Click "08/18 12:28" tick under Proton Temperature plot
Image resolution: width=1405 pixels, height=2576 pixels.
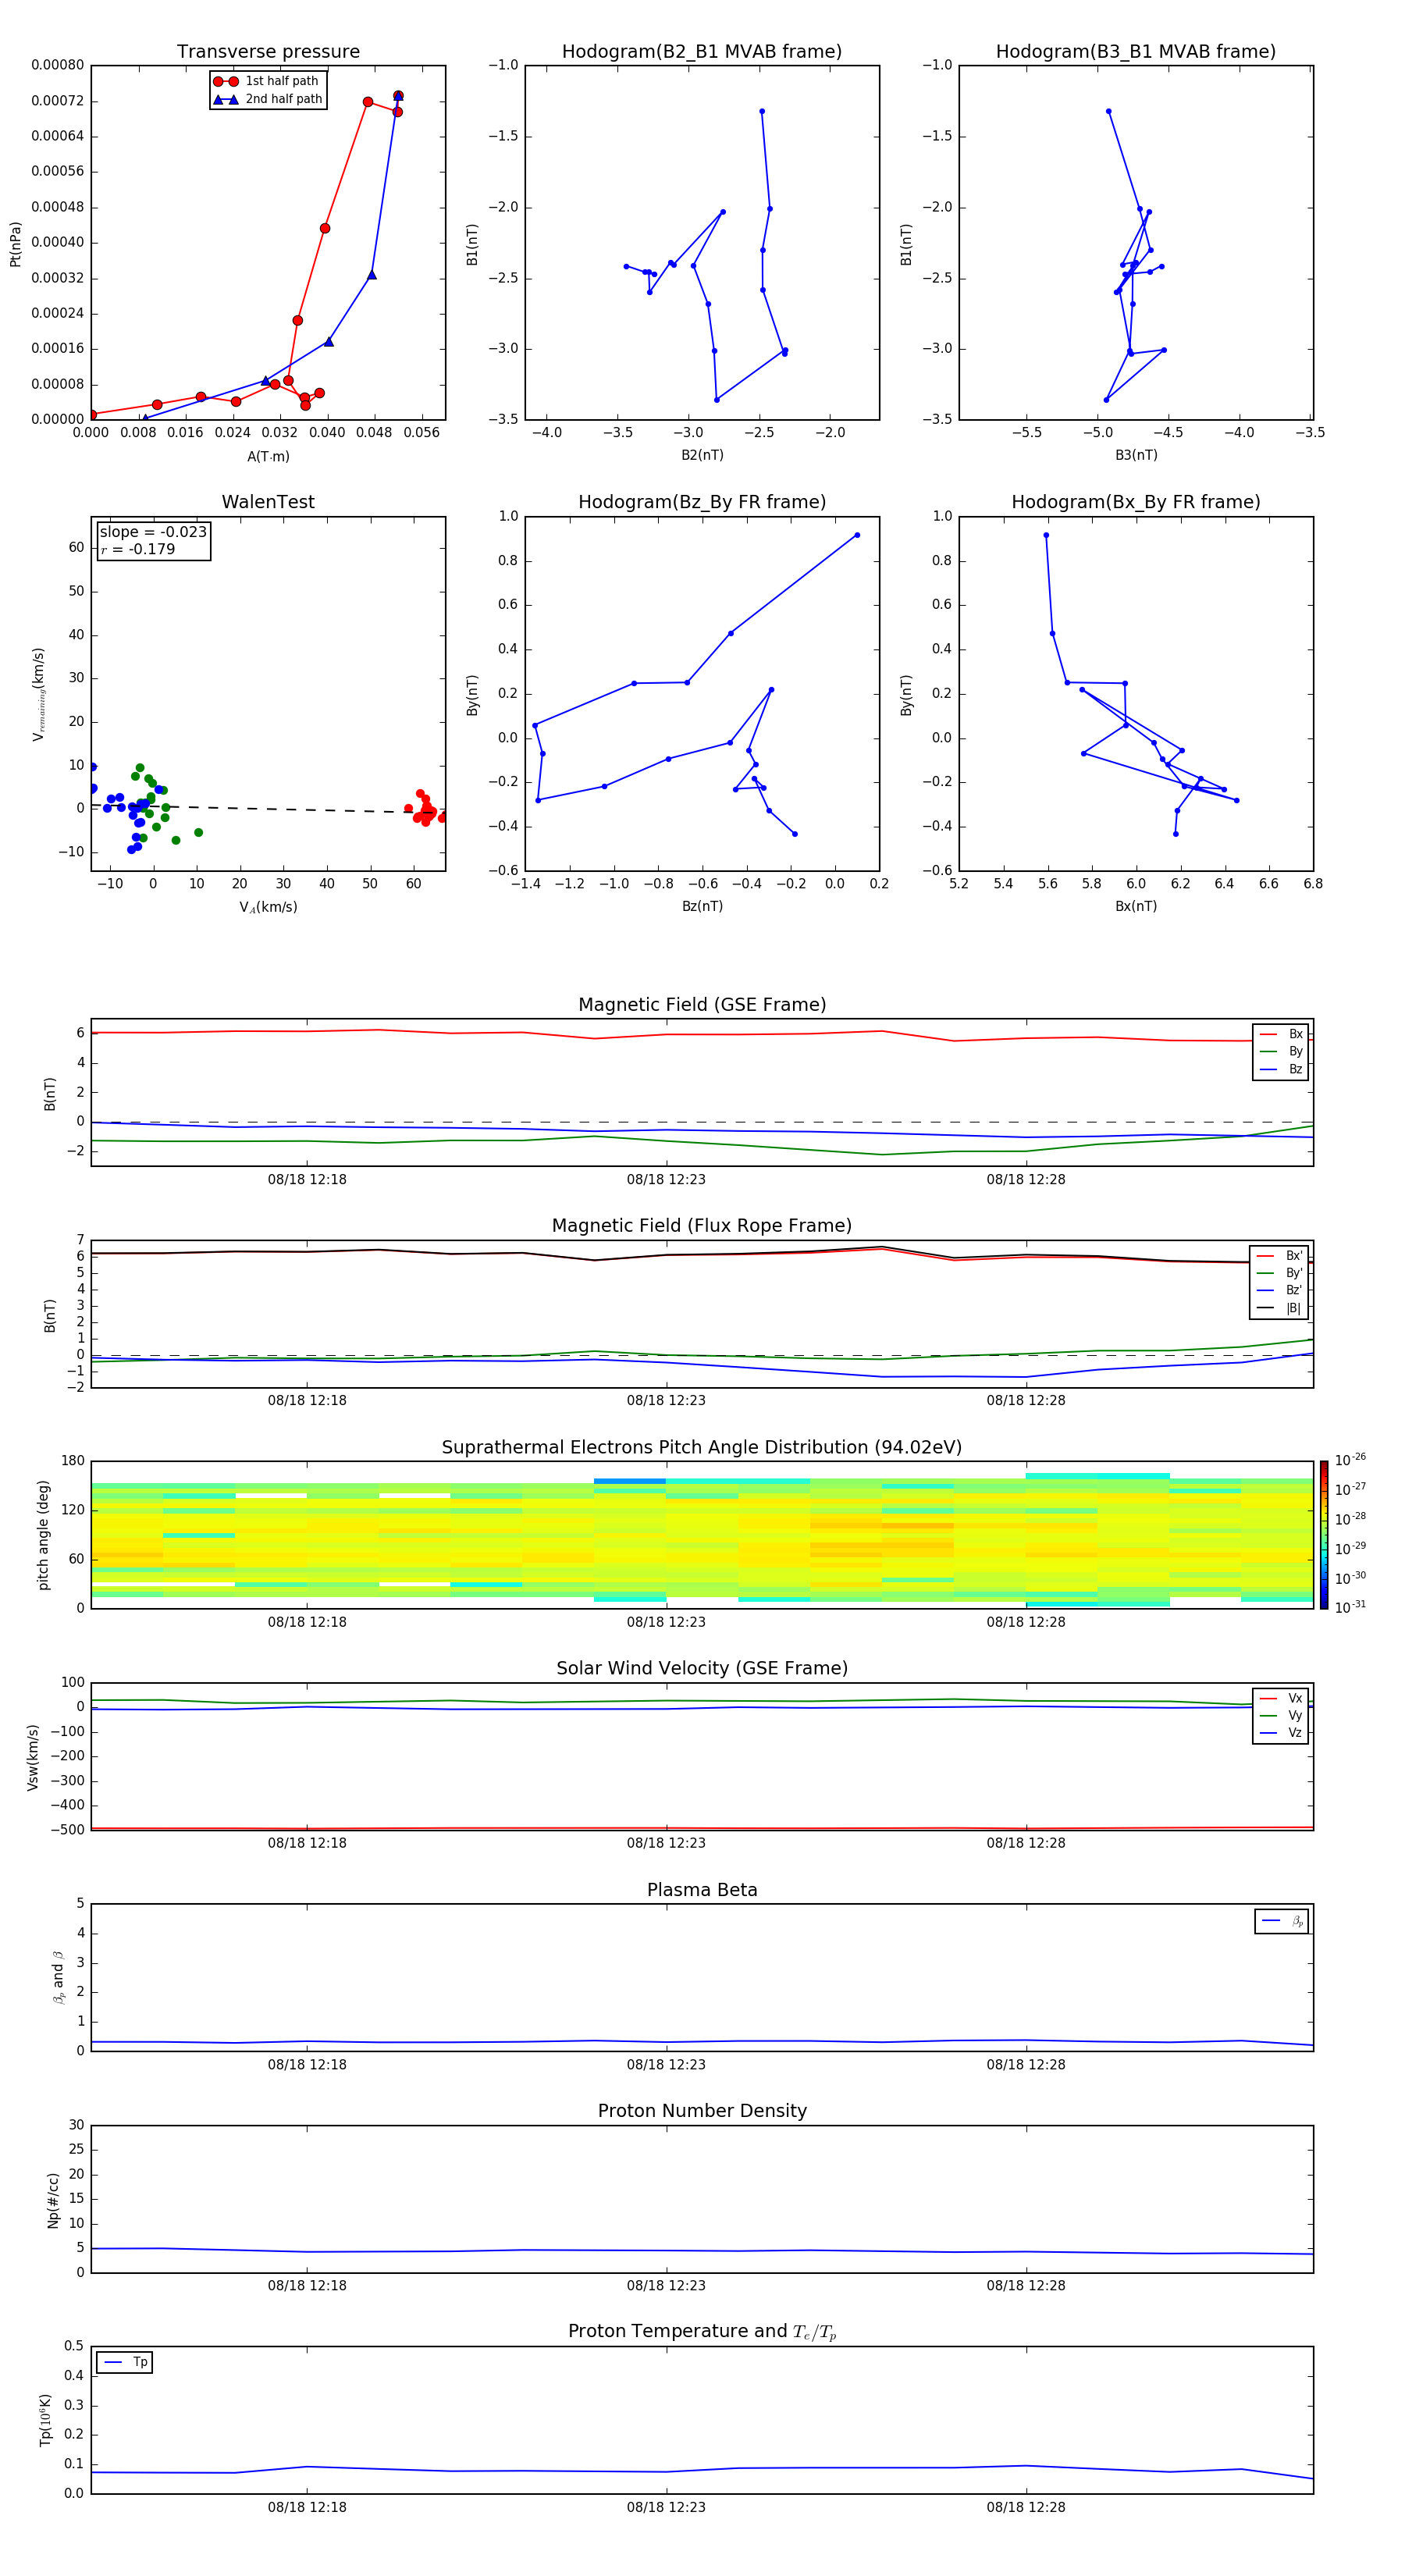[x=1026, y=2507]
